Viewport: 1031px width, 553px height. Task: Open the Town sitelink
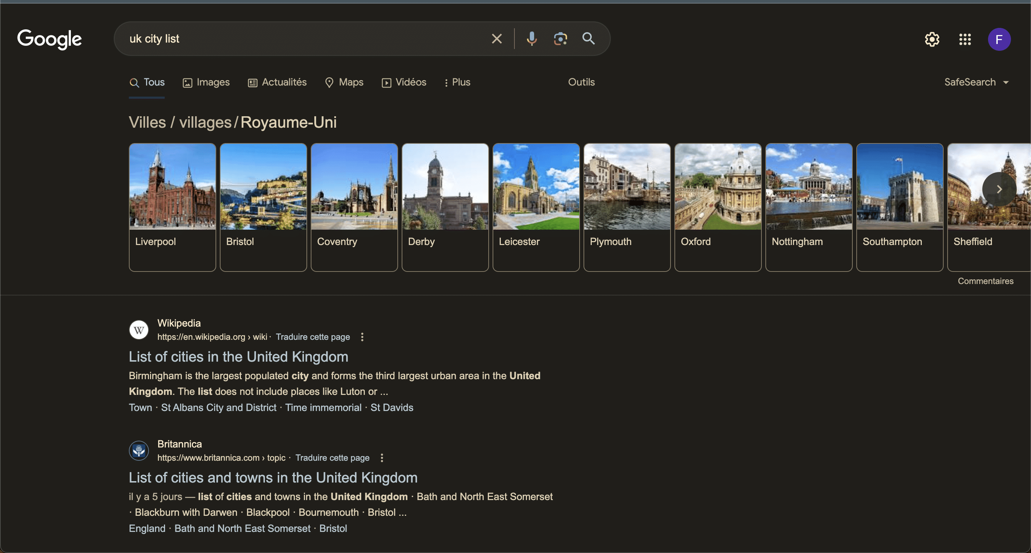click(x=140, y=407)
